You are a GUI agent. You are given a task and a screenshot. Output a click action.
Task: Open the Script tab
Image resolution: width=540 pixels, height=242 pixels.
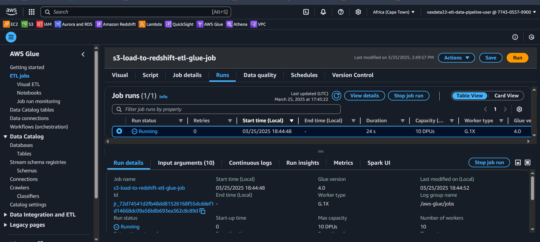[x=150, y=75]
